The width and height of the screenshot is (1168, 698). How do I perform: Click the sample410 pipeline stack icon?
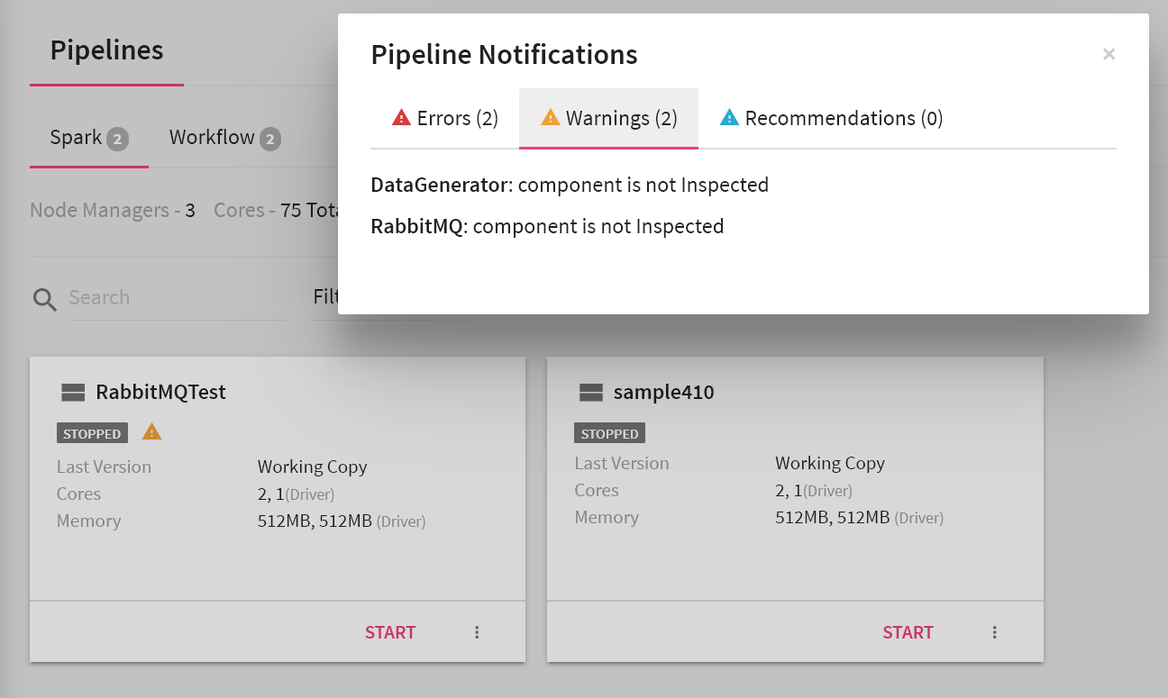pyautogui.click(x=590, y=392)
